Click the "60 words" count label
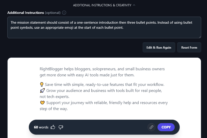Viewport: 207px width, 138px height. (41, 127)
